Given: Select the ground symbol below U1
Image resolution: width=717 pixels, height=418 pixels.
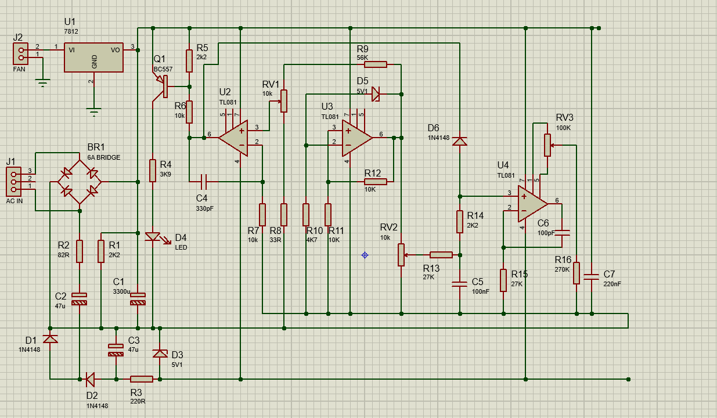Looking at the screenshot, I should click(94, 110).
